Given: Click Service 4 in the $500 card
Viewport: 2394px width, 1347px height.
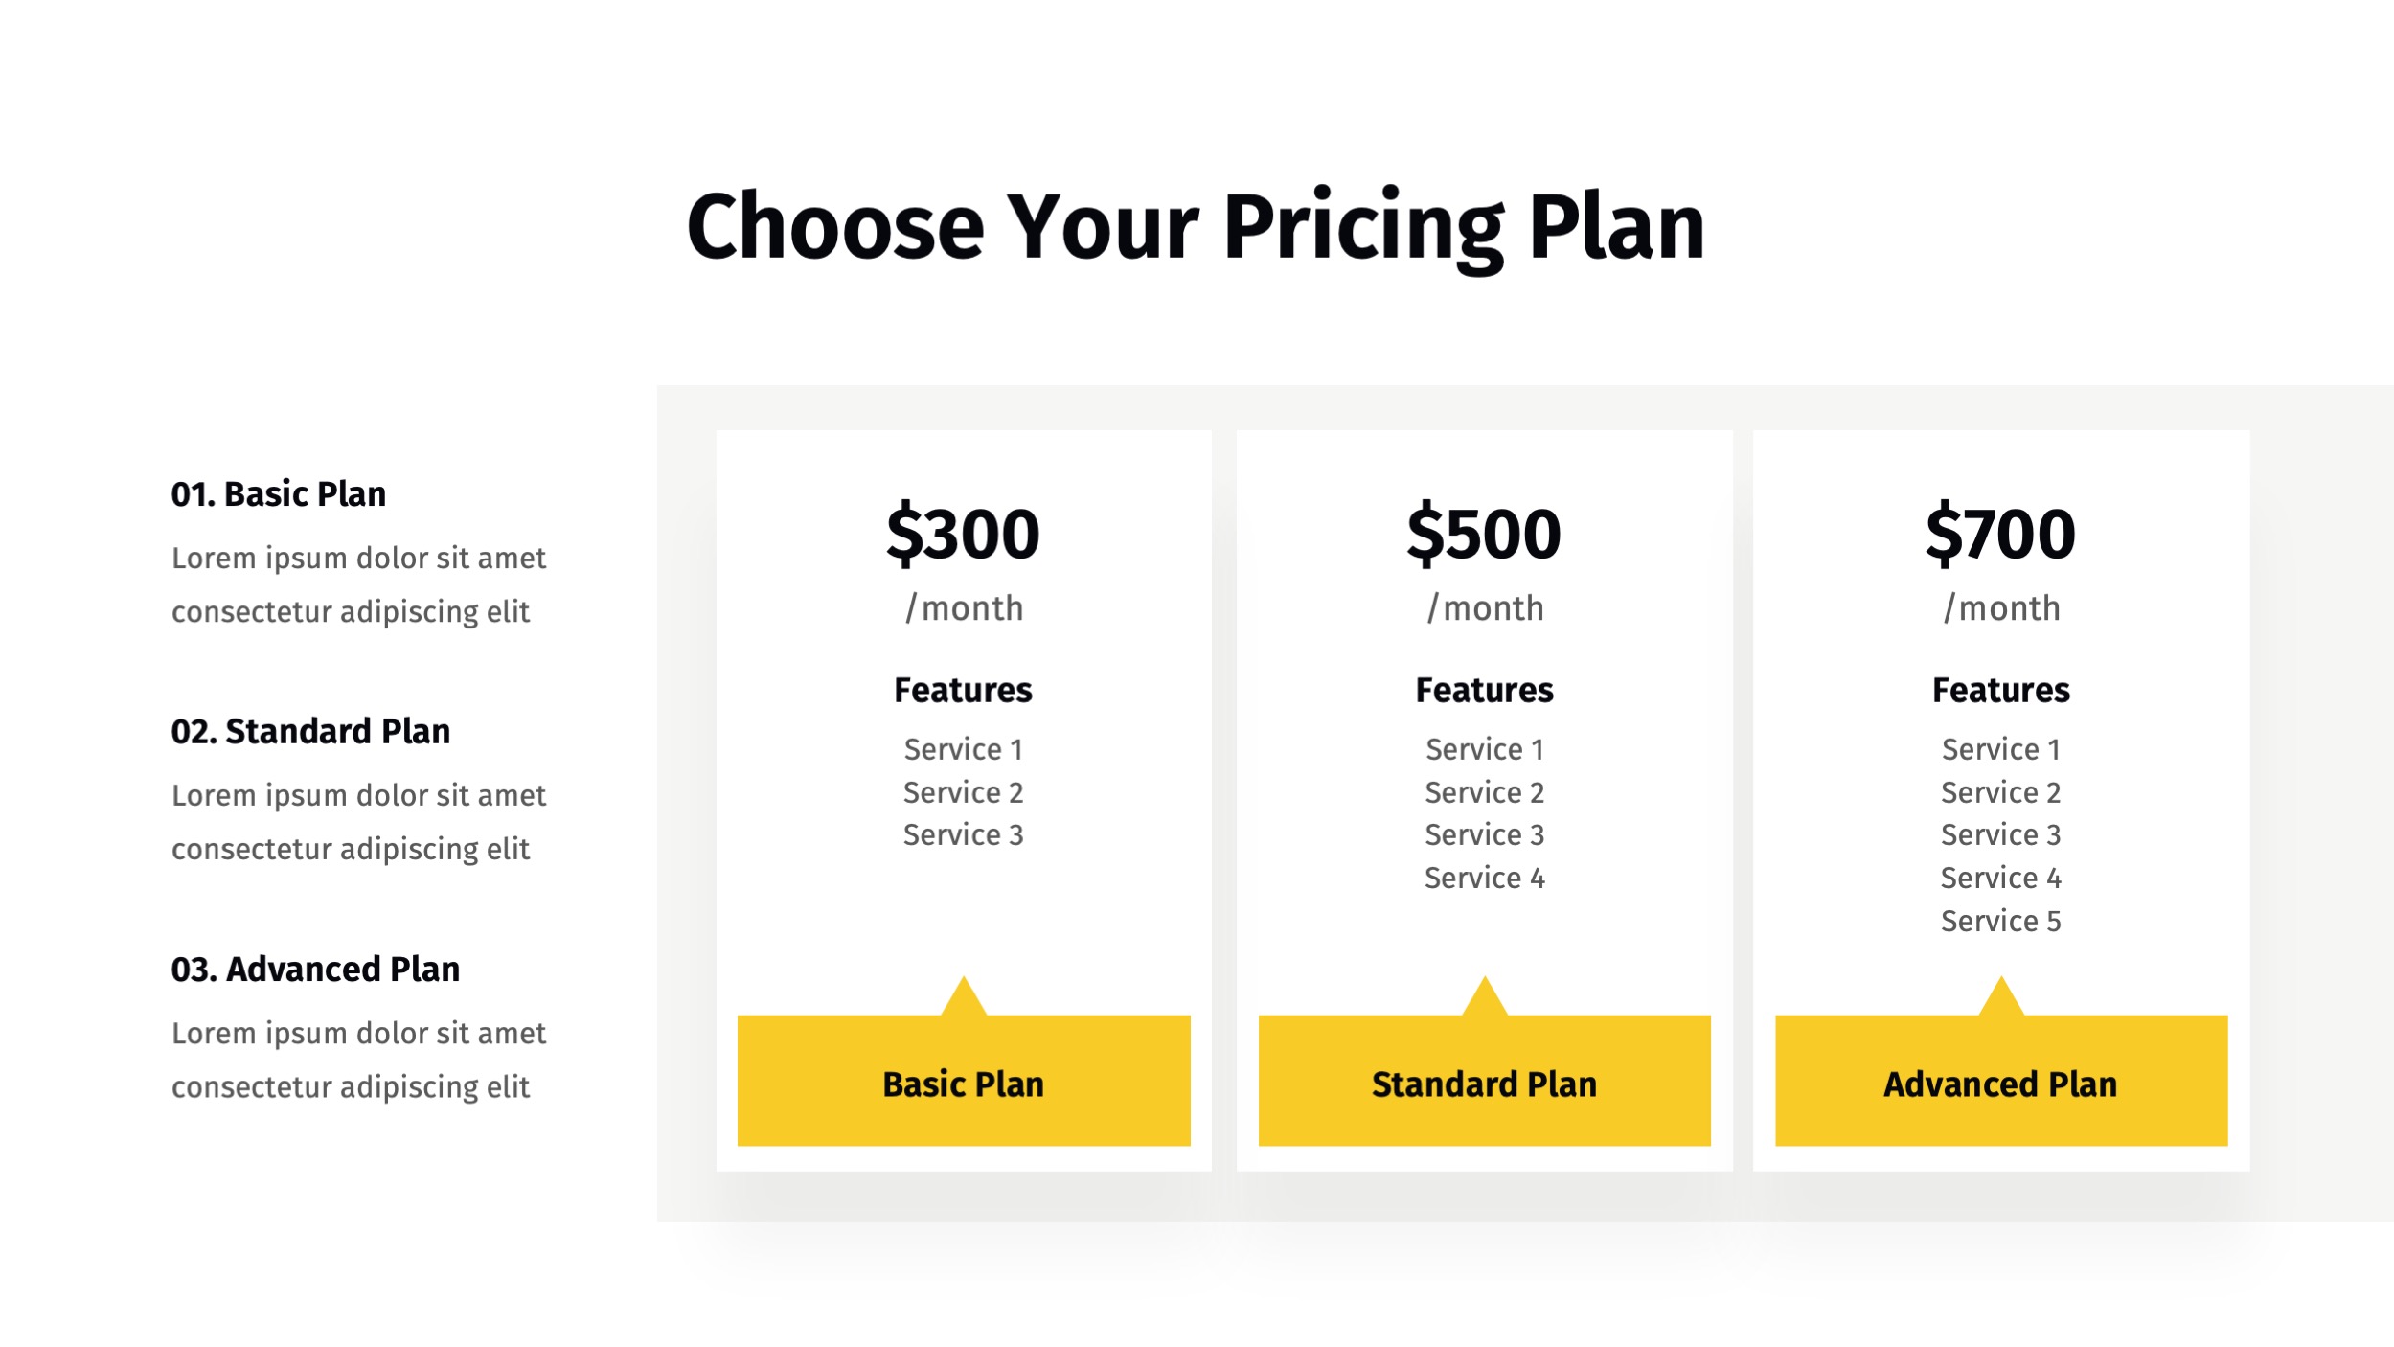Looking at the screenshot, I should (x=1484, y=878).
